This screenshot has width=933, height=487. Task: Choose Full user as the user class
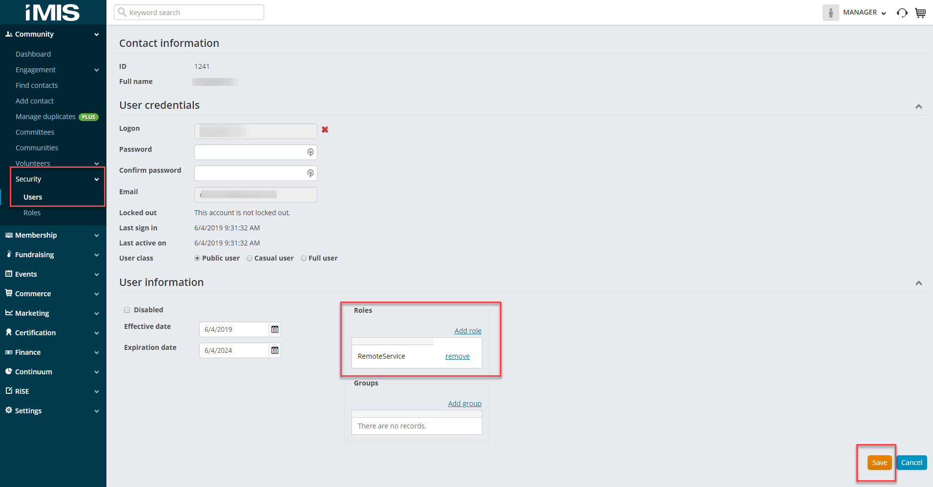304,258
